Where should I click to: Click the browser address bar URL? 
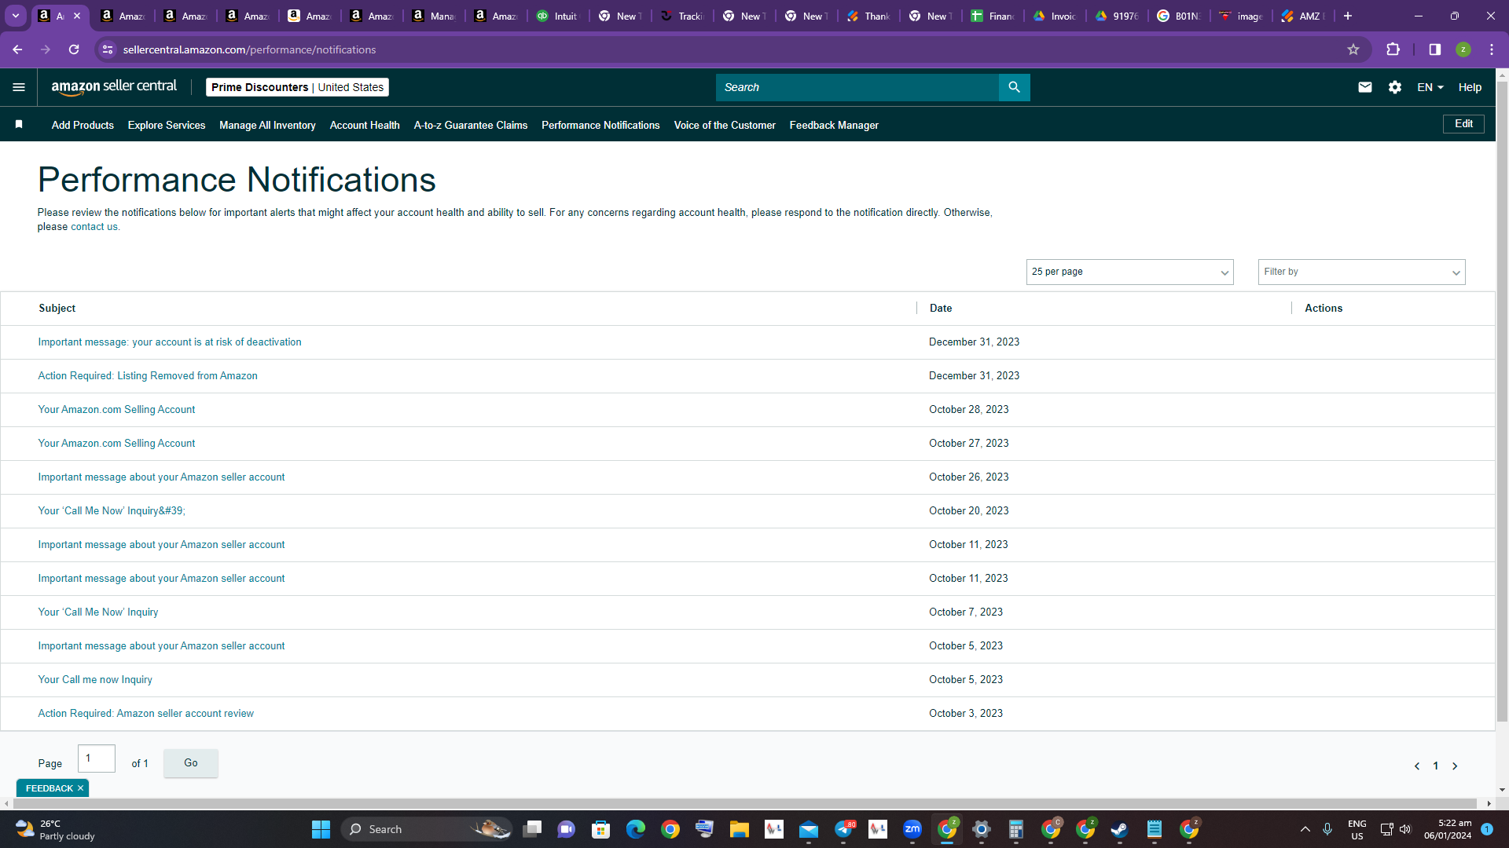point(249,49)
